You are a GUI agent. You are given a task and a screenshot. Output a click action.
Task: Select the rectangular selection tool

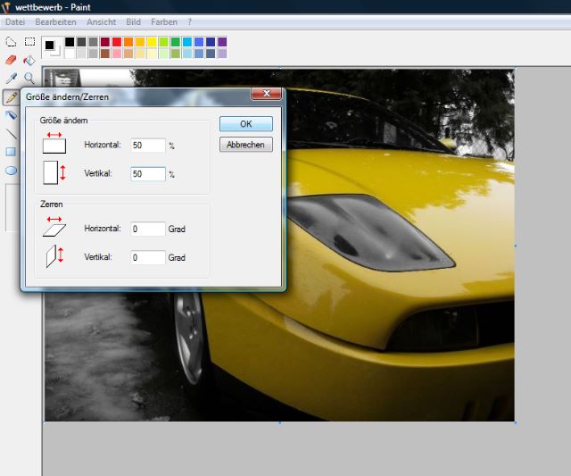29,42
